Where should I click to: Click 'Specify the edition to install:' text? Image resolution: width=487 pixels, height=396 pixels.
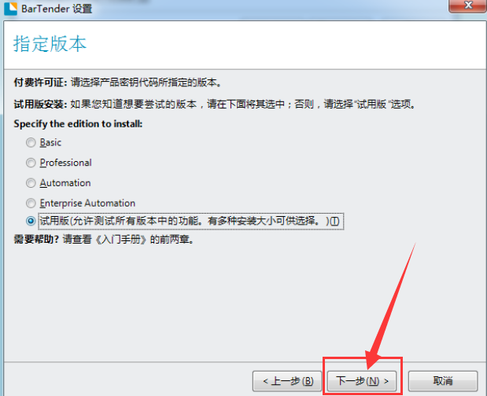pyautogui.click(x=78, y=124)
